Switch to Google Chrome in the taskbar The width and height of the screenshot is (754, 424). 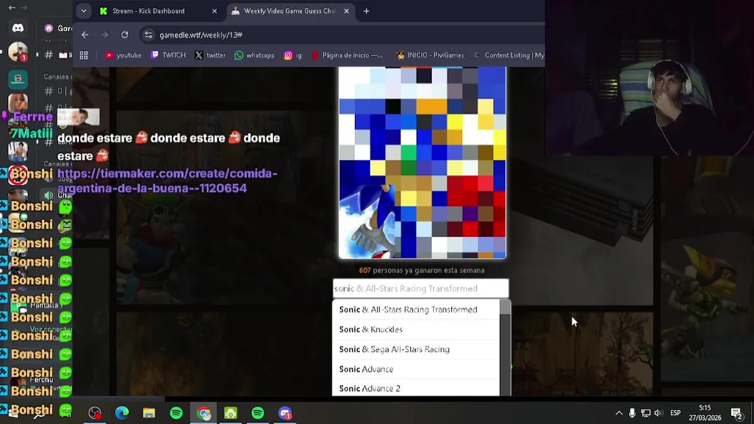tap(204, 413)
